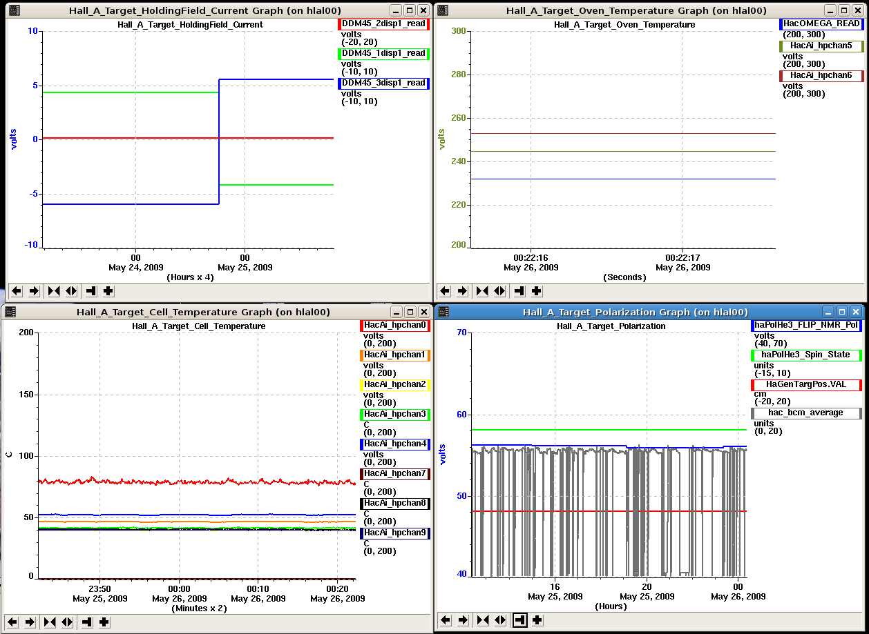Viewport: 869px width, 634px height.
Task: Open window menu of Cell_Temperature Graph
Action: point(10,312)
